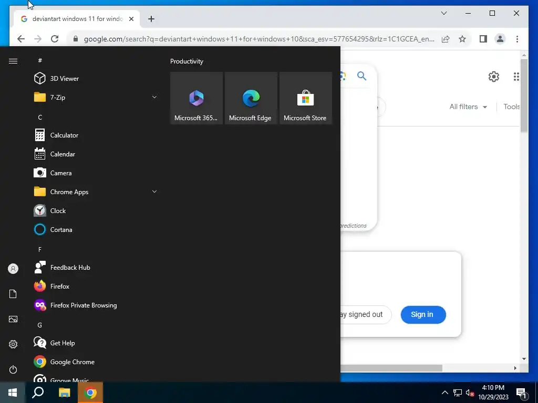Image resolution: width=538 pixels, height=403 pixels.
Task: Open the Google apps grid
Action: (x=516, y=77)
